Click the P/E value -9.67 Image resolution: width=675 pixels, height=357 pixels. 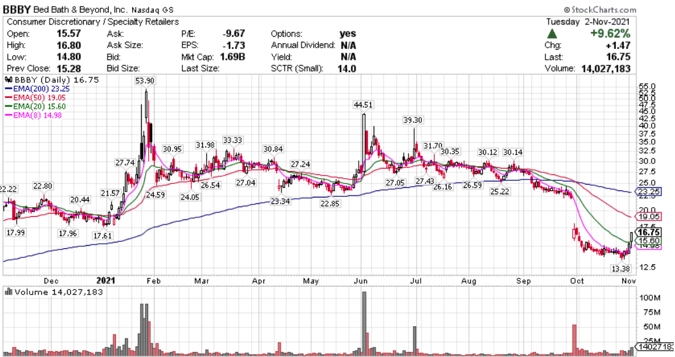pos(234,33)
